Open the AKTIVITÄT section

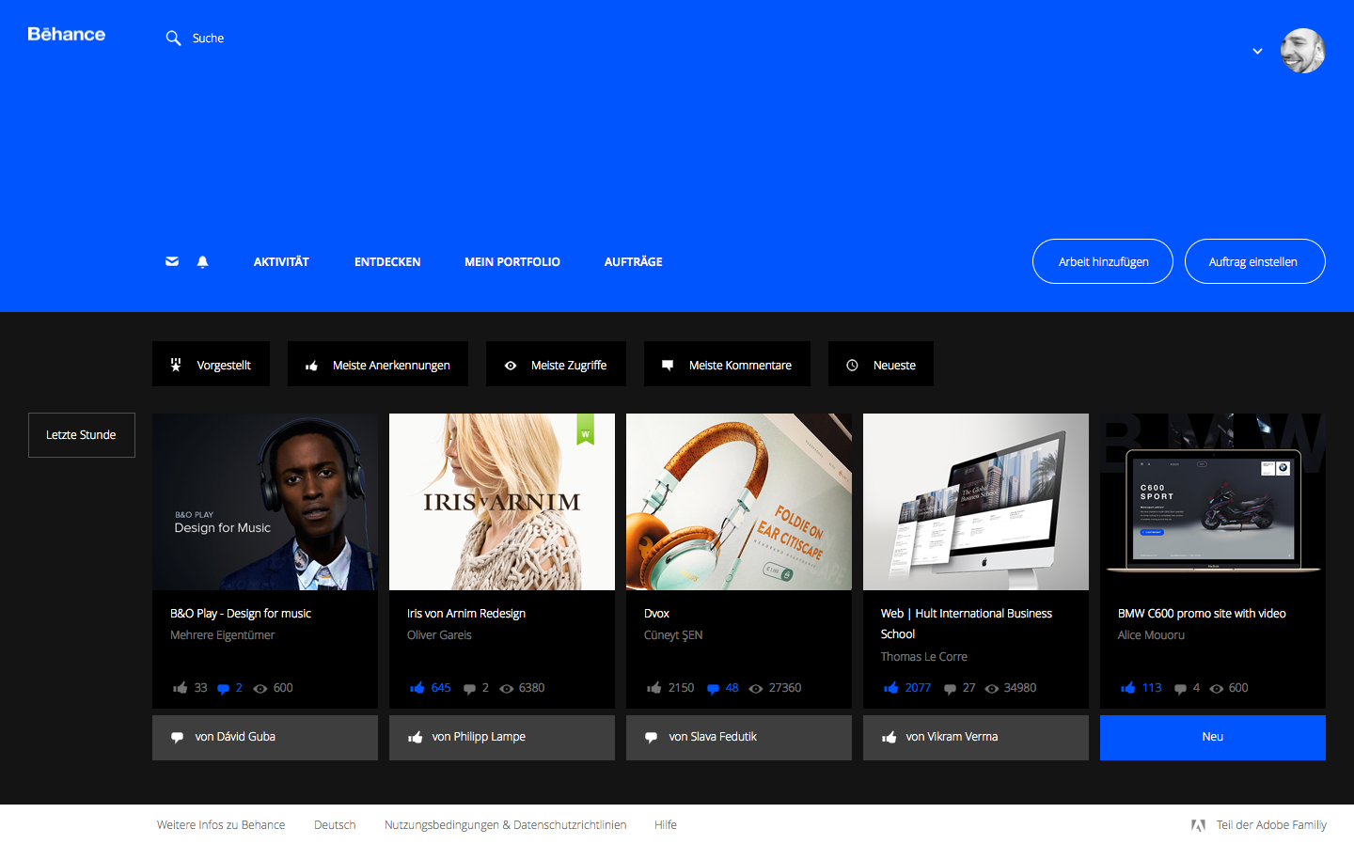click(x=280, y=261)
